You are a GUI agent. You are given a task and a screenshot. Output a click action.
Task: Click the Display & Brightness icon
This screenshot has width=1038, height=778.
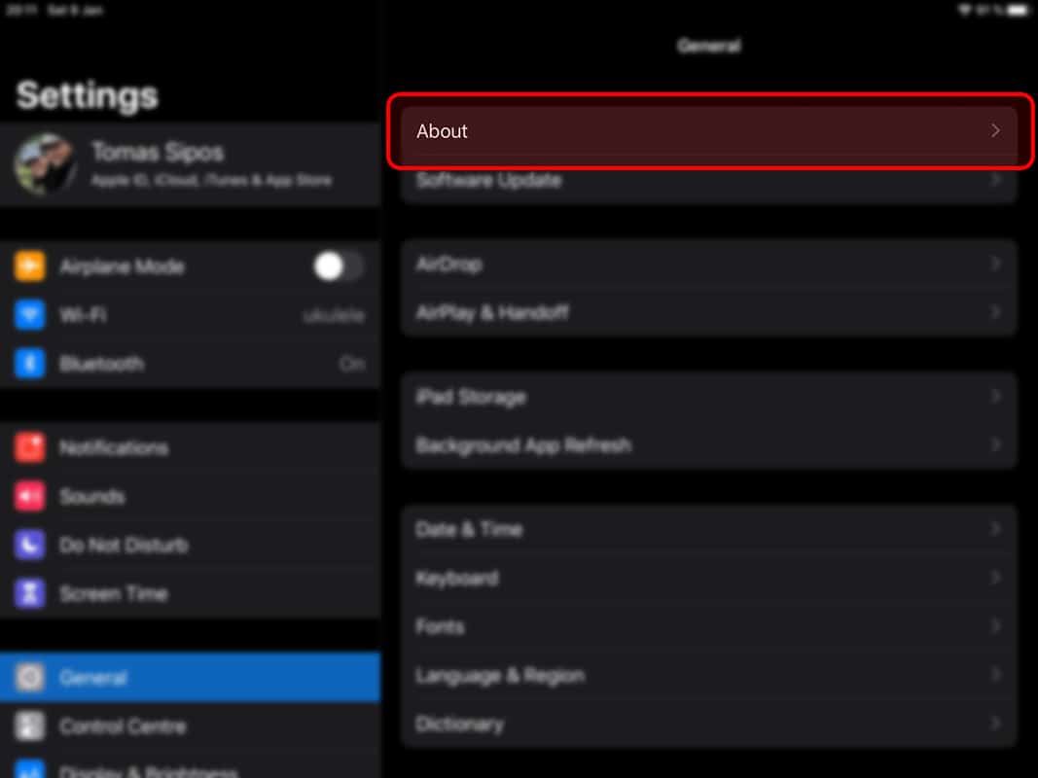[30, 769]
